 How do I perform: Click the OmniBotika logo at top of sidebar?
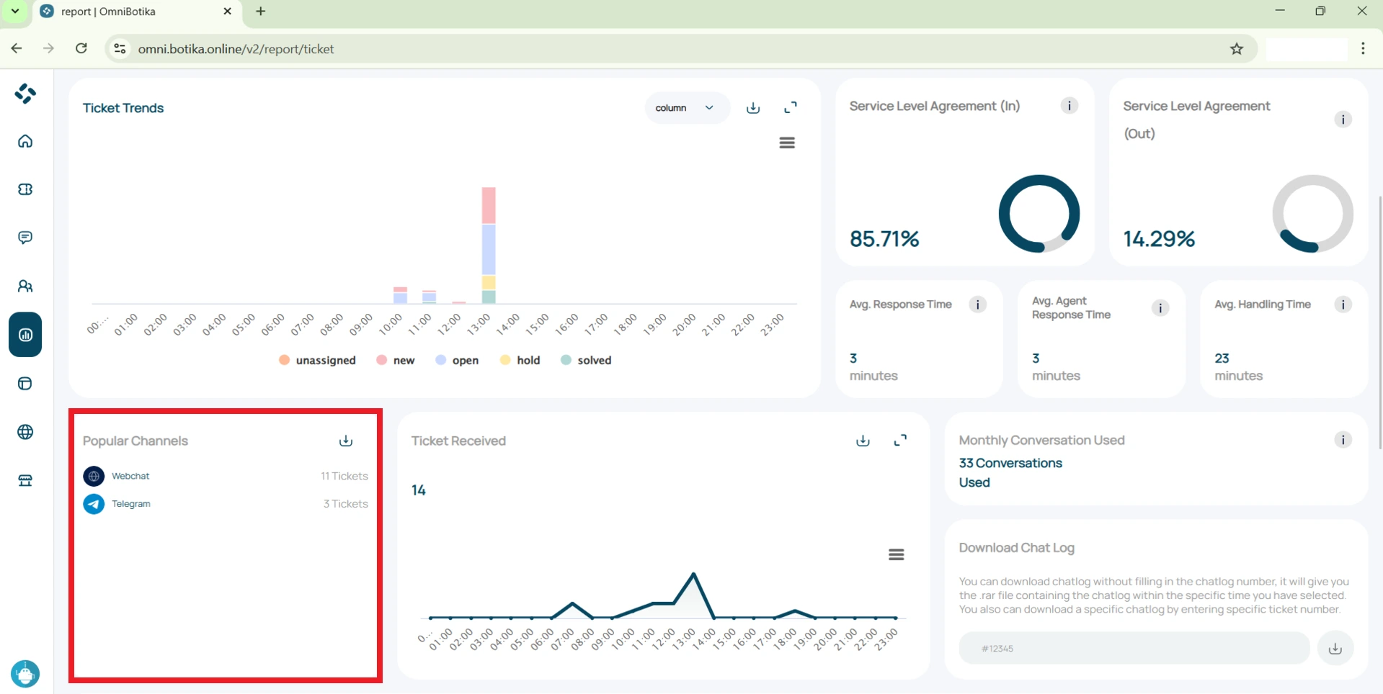(x=25, y=94)
